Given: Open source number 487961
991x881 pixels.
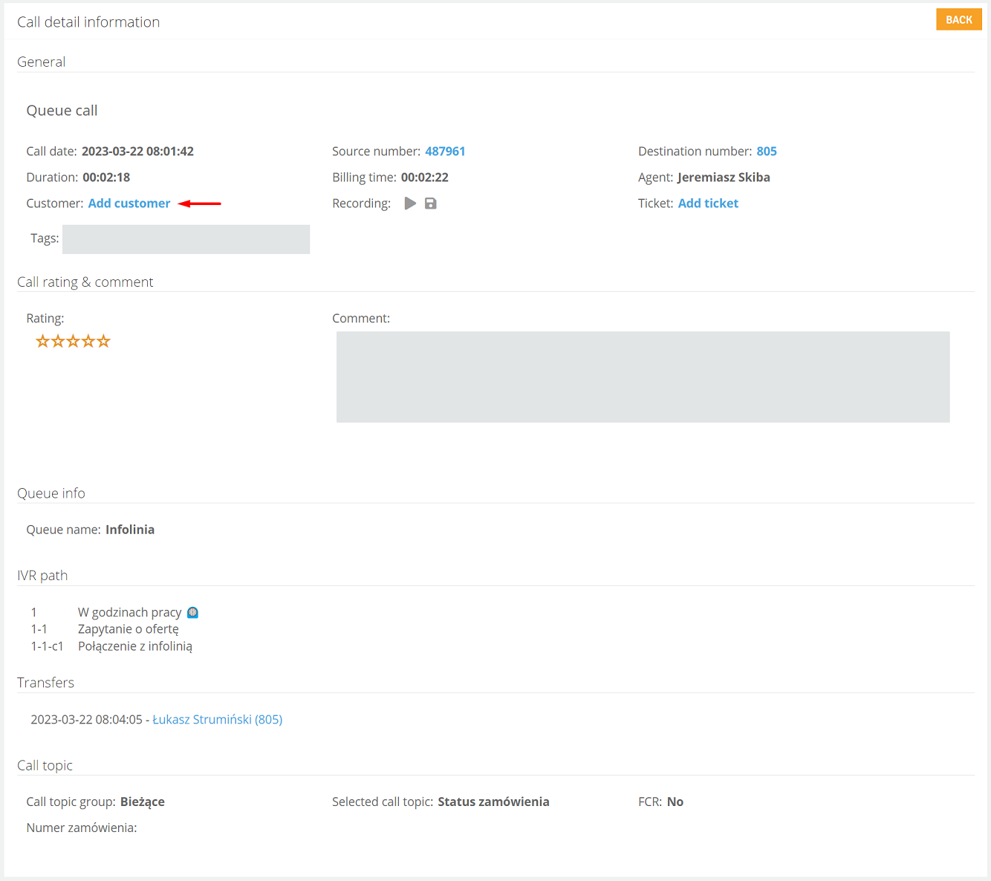Looking at the screenshot, I should click(x=445, y=152).
